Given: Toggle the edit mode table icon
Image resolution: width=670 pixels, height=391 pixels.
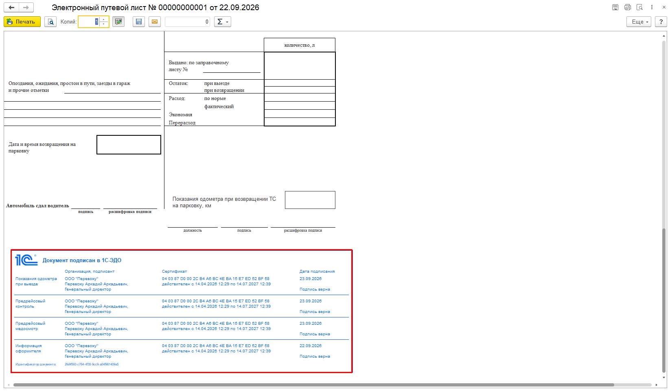Looking at the screenshot, I should click(x=118, y=22).
